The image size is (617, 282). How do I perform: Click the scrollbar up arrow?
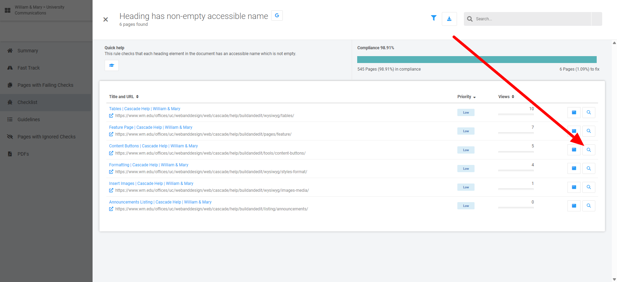(614, 43)
